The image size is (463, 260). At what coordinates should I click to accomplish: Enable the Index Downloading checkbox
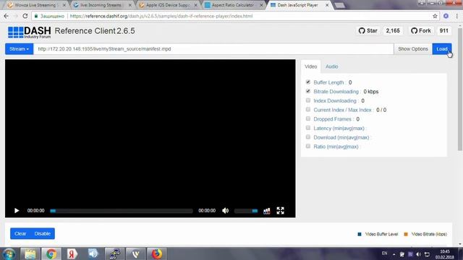308,100
